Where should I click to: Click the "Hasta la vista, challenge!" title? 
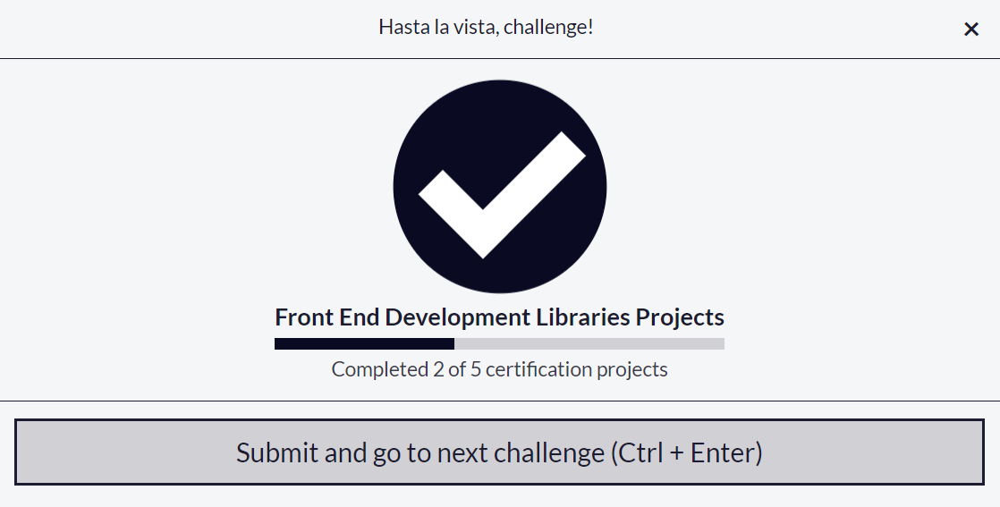coord(486,27)
